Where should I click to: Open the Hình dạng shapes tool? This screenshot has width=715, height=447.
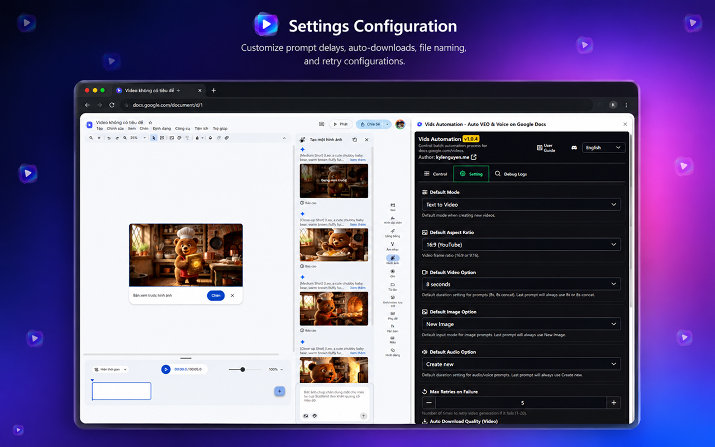[x=393, y=353]
